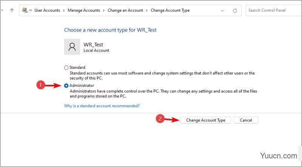Click the Change Account Type breadcrumb
Image resolution: width=302 pixels, height=167 pixels.
[x=170, y=11]
